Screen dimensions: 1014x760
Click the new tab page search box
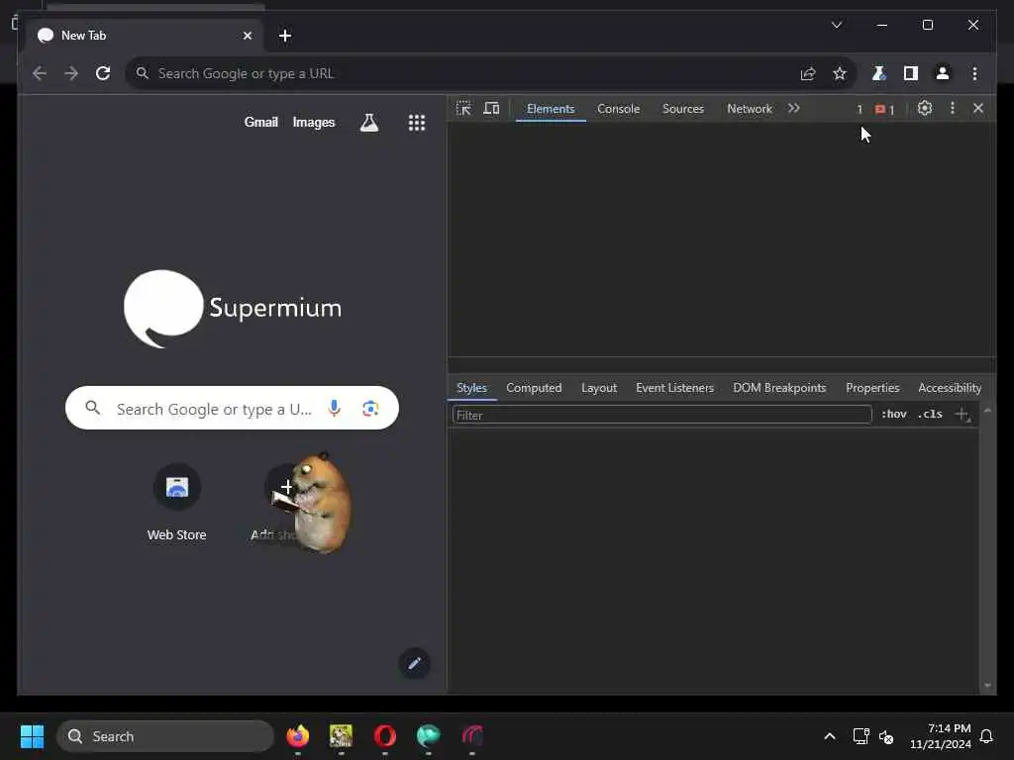click(232, 408)
